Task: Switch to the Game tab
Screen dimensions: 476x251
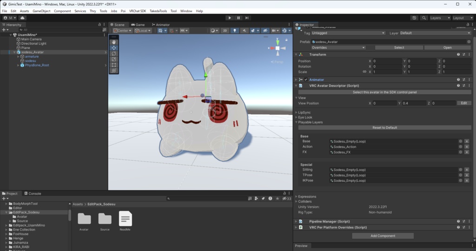Action: pos(138,25)
